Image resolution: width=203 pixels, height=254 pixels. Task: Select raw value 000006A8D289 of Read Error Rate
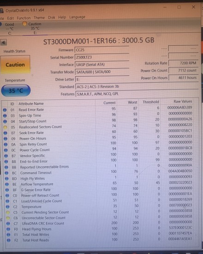179,107
